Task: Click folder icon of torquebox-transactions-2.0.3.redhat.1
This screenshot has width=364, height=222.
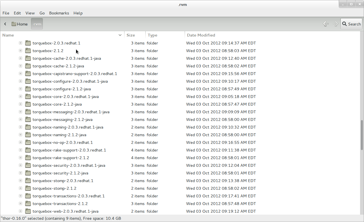Action: [x=28, y=196]
